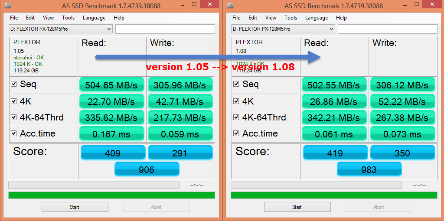444x221 pixels.
Task: Click the green progress bar in left window
Action: tap(111, 195)
